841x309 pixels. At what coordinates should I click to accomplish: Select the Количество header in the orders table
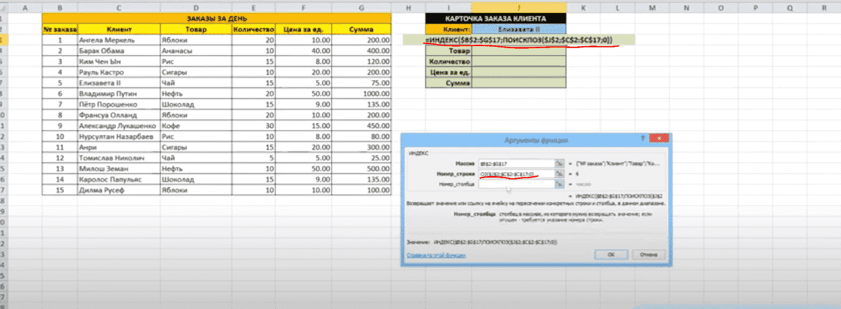(254, 30)
